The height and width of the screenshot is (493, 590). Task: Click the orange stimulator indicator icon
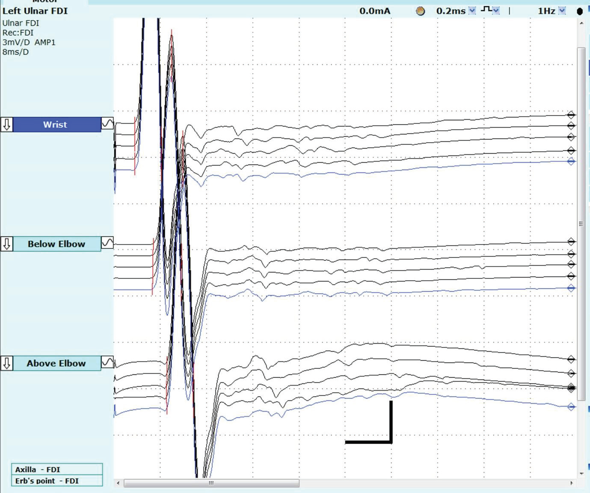[421, 11]
